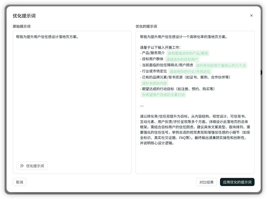Click the --- separator line in optimized prompt

tap(142, 106)
